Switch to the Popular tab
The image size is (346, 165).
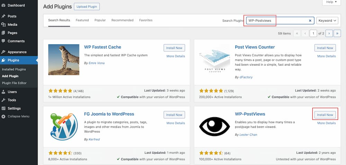tap(100, 20)
